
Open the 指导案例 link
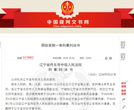[x=124, y=85]
